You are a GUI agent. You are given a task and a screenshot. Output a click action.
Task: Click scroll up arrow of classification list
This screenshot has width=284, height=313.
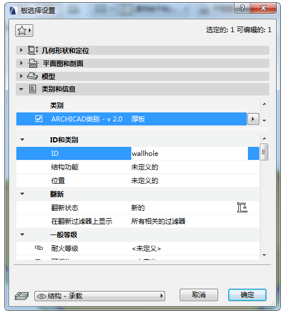click(264, 104)
